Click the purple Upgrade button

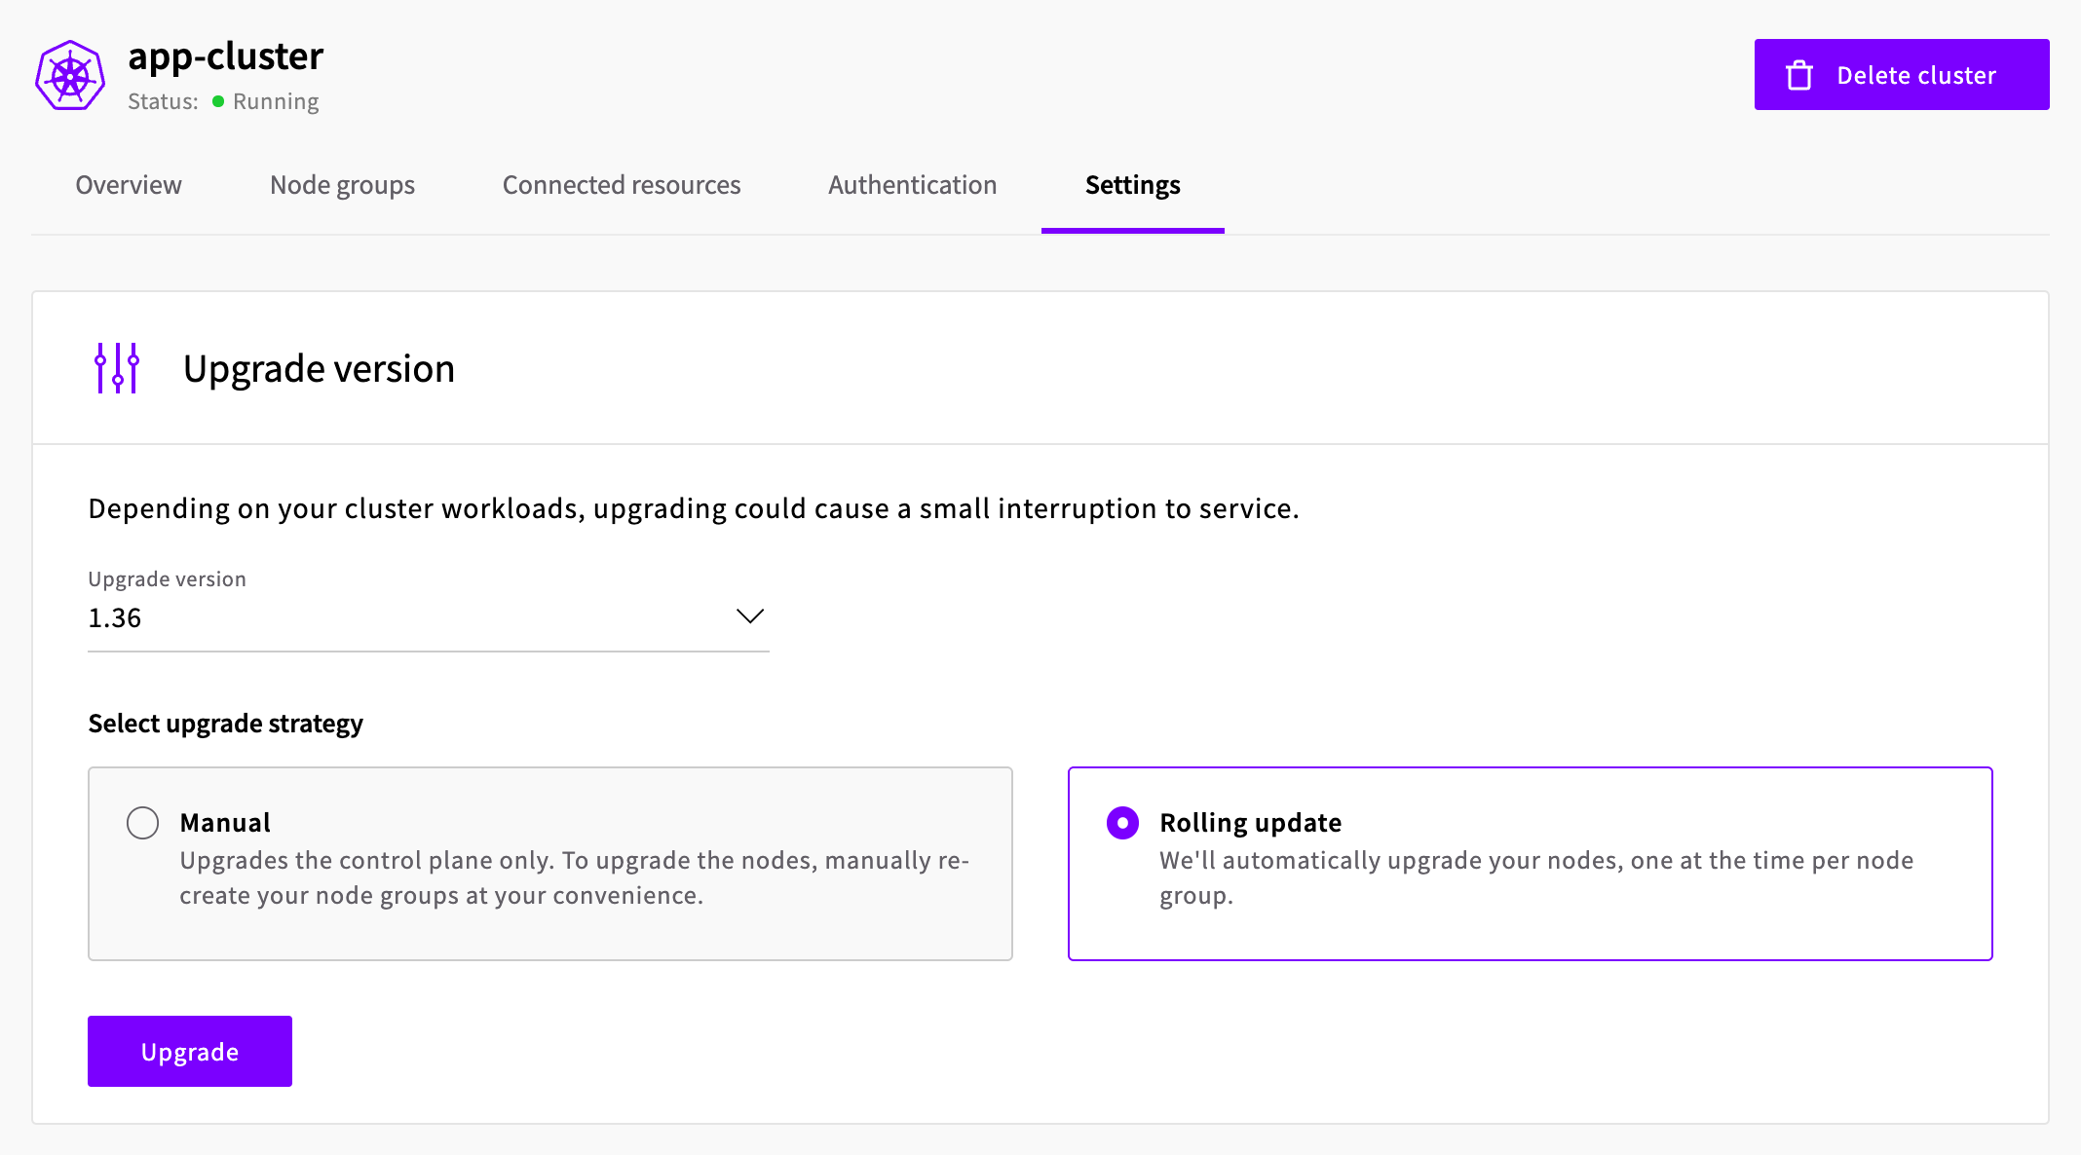(190, 1052)
